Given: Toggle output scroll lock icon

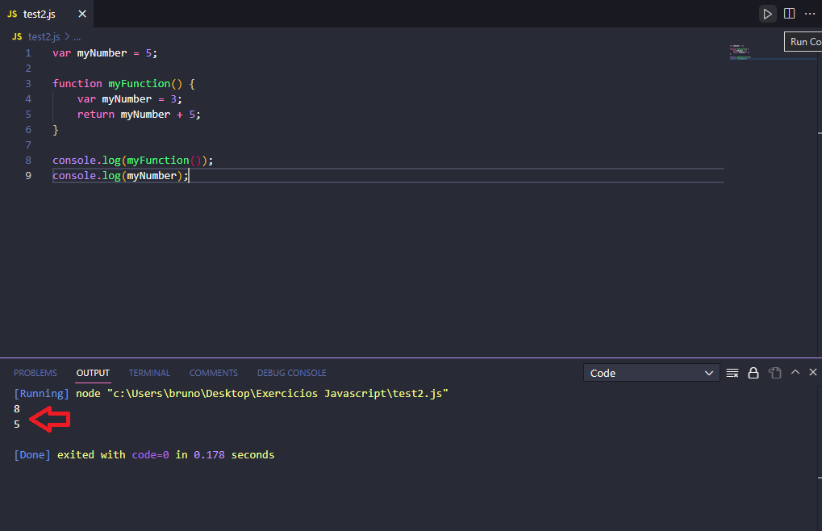Looking at the screenshot, I should [x=753, y=373].
